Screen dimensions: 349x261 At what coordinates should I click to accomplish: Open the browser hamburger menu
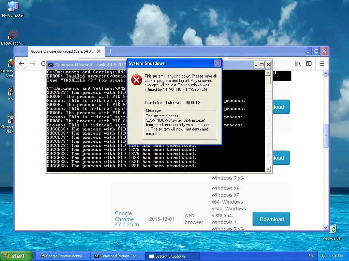click(x=322, y=64)
